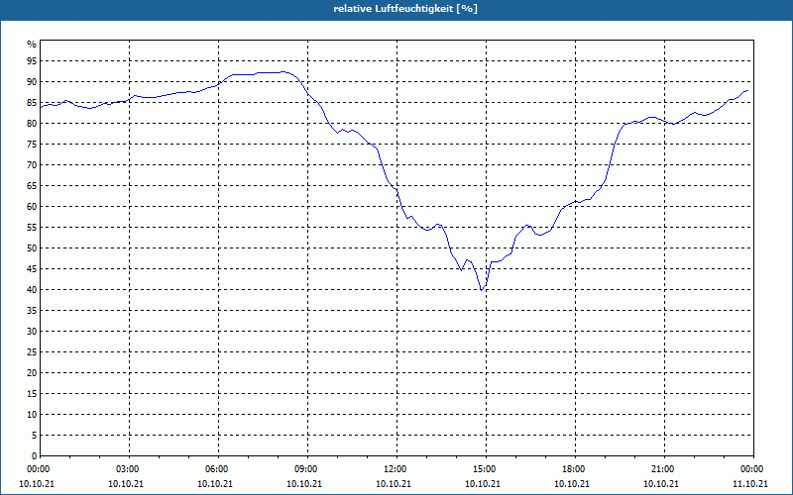Choose the 15:00 time label
The image size is (793, 495).
pos(486,469)
